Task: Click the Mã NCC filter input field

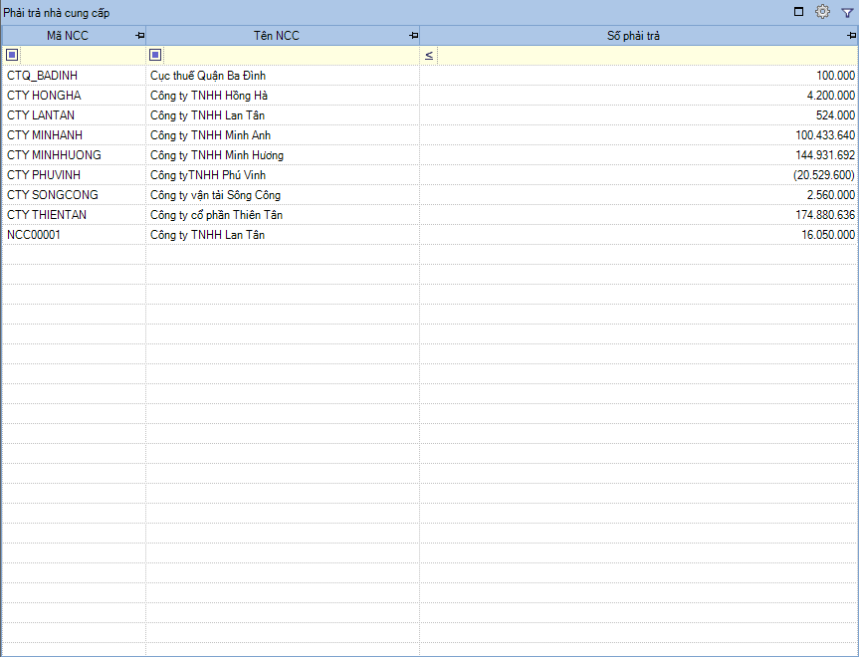Action: [x=82, y=55]
